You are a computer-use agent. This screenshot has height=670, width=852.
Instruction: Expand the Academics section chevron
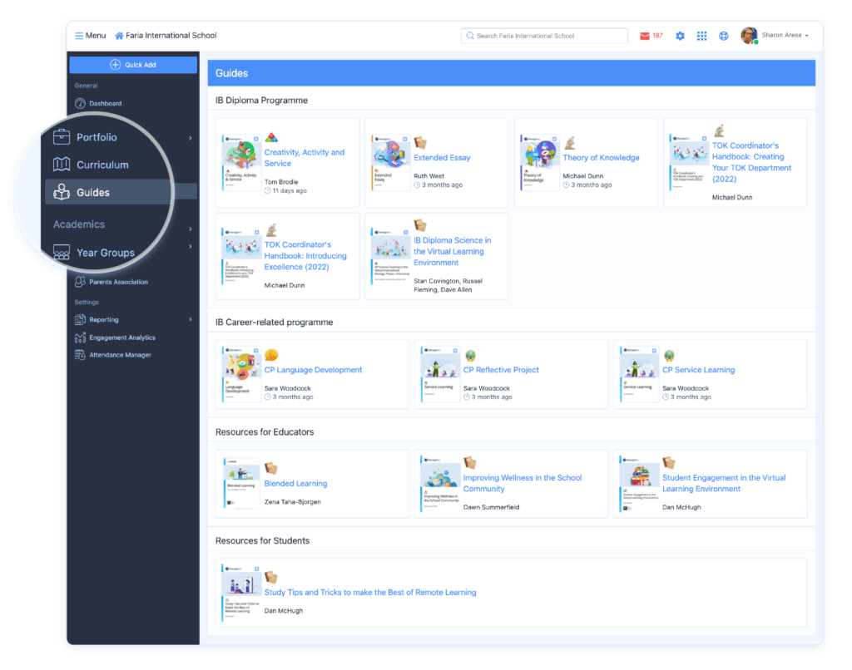coord(191,229)
